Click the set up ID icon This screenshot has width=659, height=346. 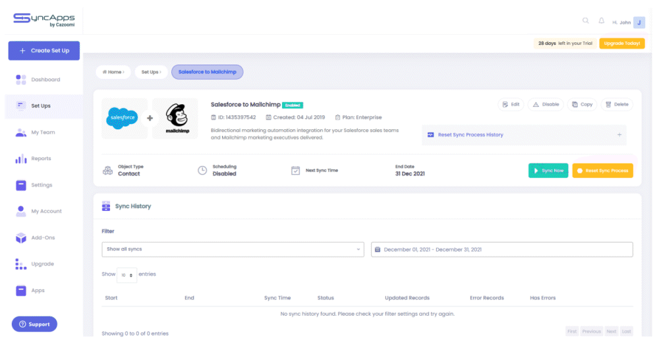(213, 117)
